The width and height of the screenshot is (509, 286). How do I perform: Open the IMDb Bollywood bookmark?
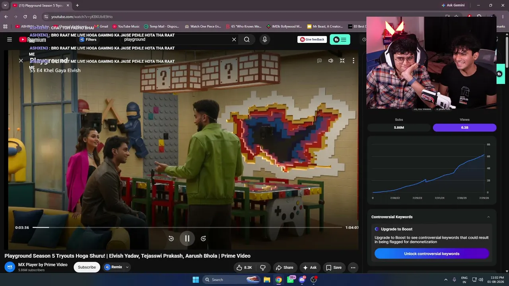pos(284,27)
